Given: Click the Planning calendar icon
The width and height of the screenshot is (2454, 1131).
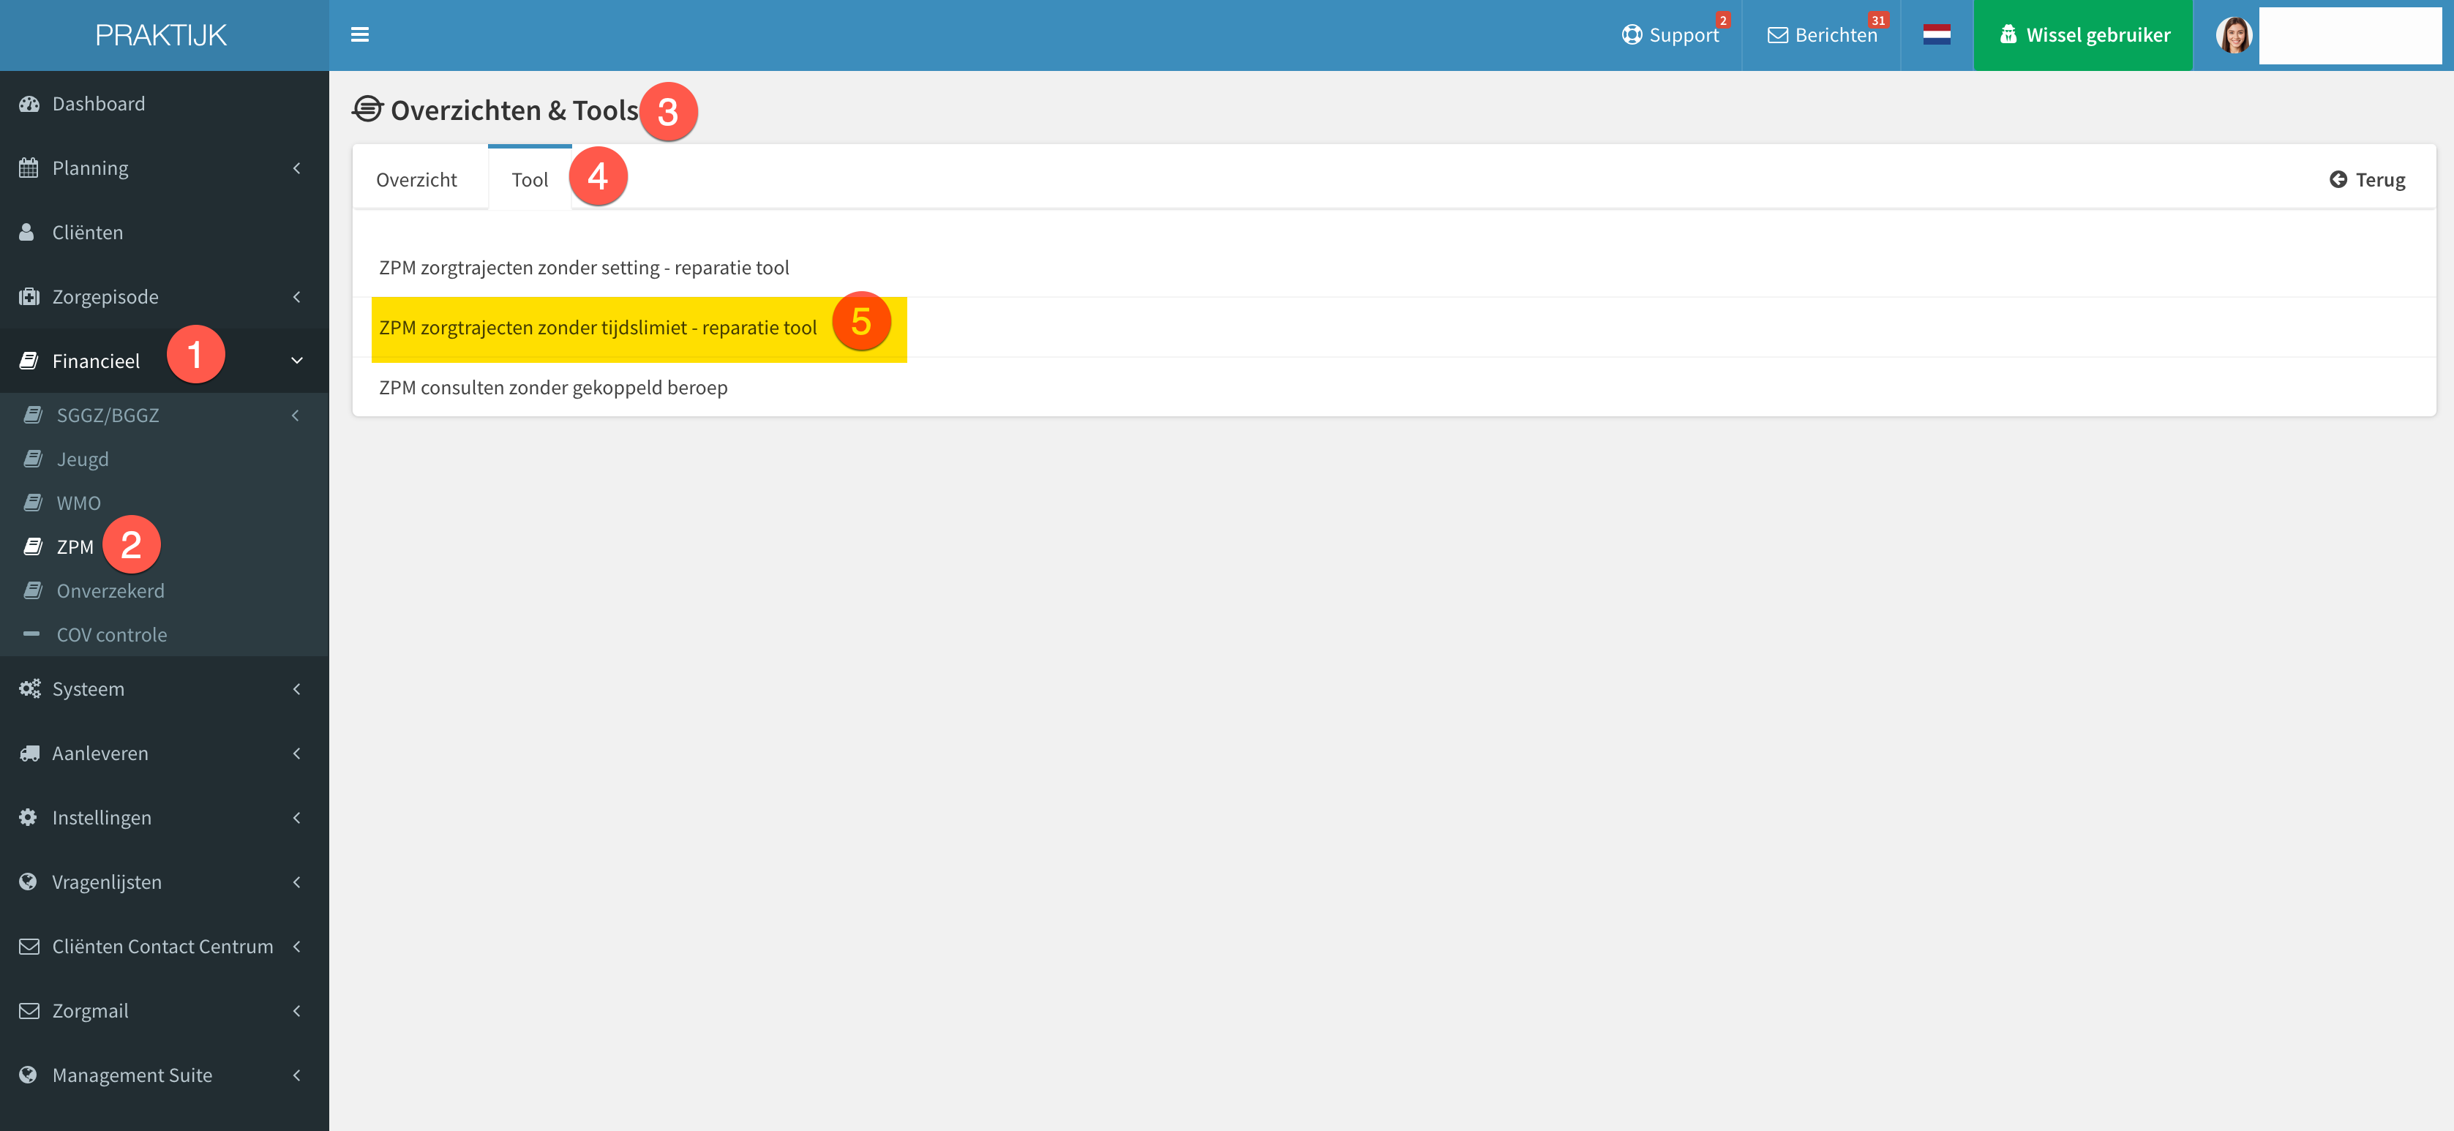Looking at the screenshot, I should (x=29, y=168).
